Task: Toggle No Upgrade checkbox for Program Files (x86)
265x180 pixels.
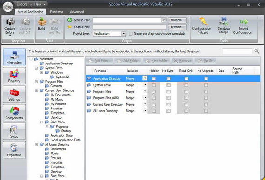Action: (x=206, y=98)
